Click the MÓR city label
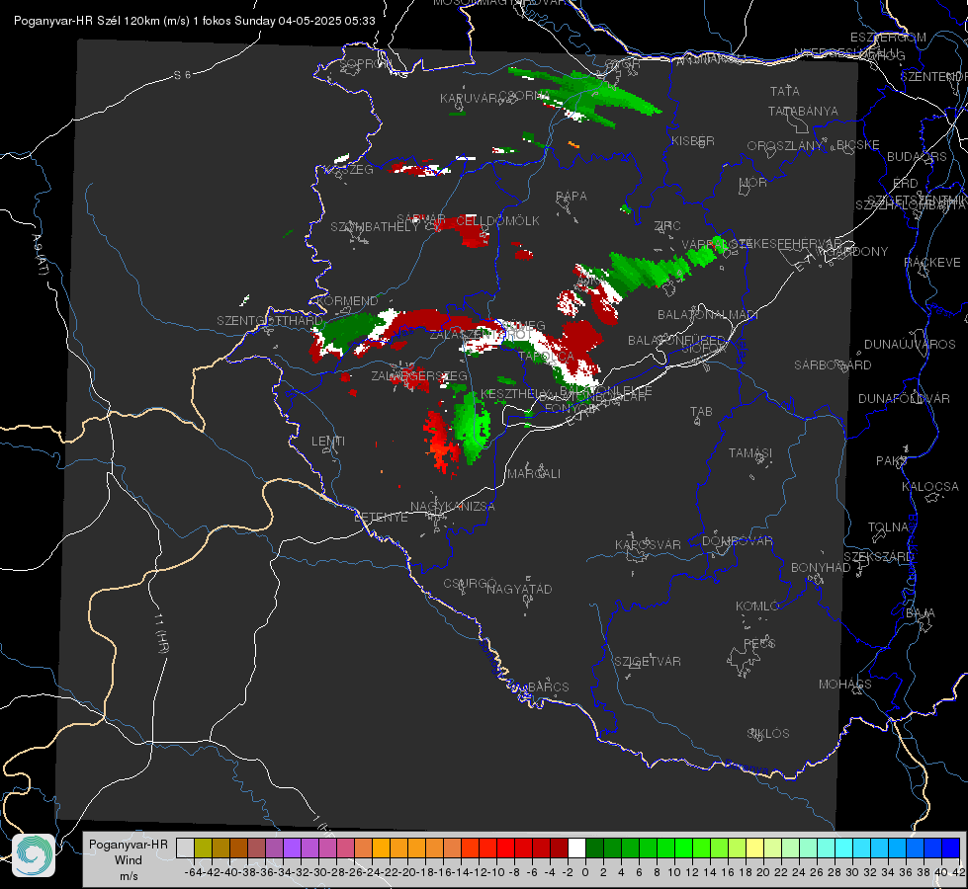 click(753, 182)
